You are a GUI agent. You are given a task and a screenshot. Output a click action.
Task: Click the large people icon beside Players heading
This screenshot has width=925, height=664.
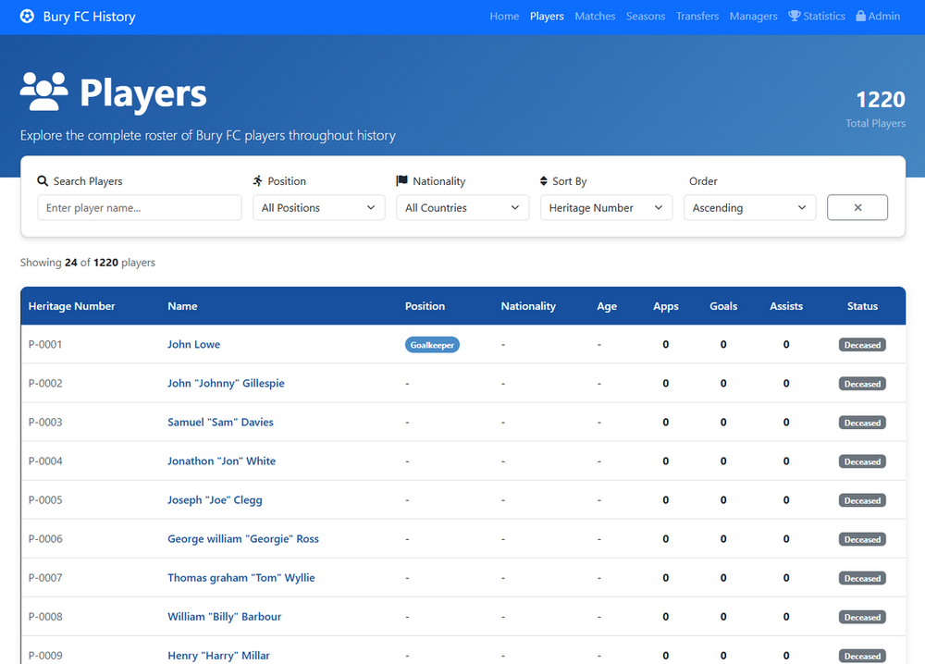(44, 92)
